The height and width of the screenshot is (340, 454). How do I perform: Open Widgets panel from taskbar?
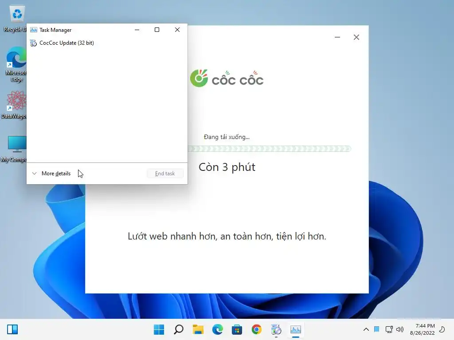pyautogui.click(x=12, y=329)
